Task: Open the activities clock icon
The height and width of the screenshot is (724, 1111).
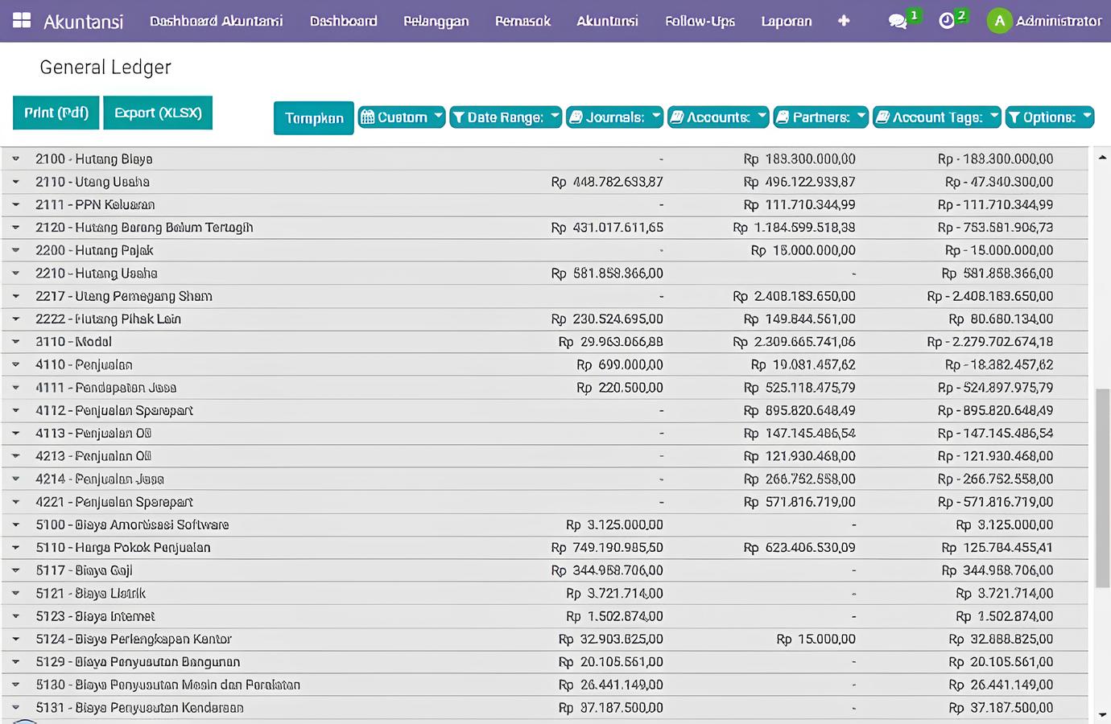Action: tap(947, 21)
